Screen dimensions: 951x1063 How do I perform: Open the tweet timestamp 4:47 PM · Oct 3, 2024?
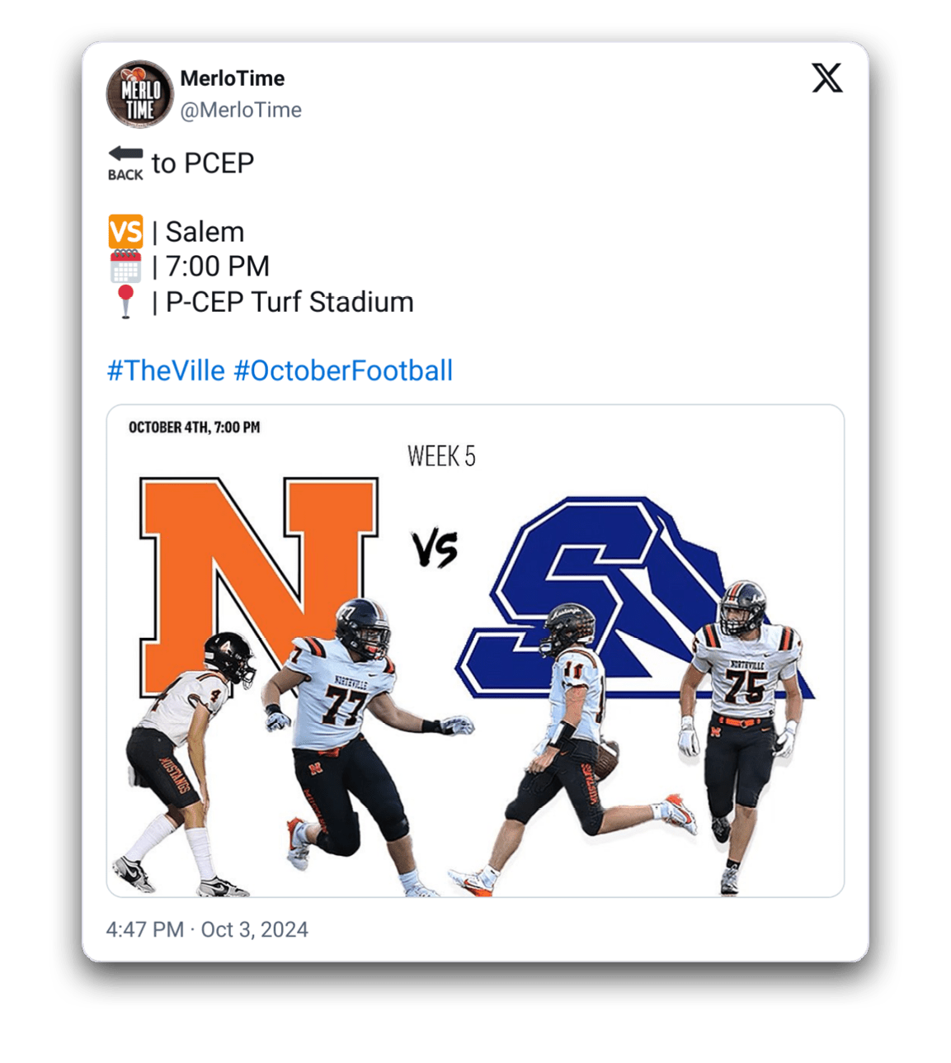coord(207,929)
